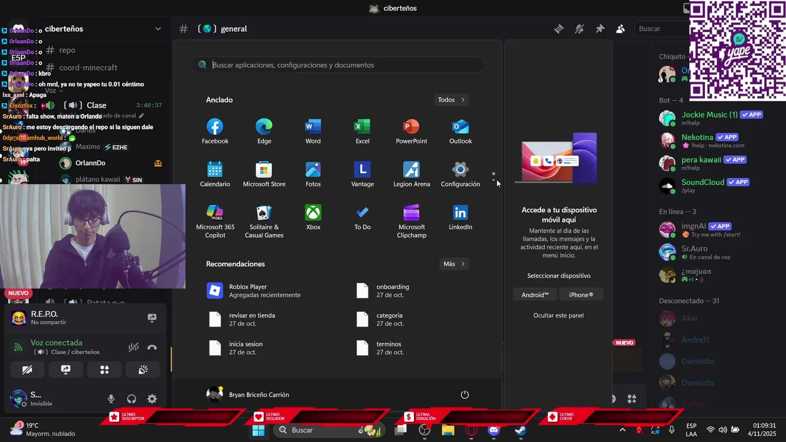The image size is (786, 442).
Task: Open weather widget showing 19°C
Action: (43, 430)
